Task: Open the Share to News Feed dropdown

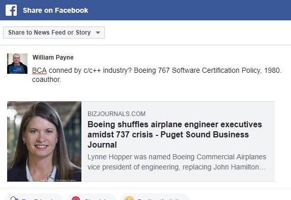Action: coord(54,33)
